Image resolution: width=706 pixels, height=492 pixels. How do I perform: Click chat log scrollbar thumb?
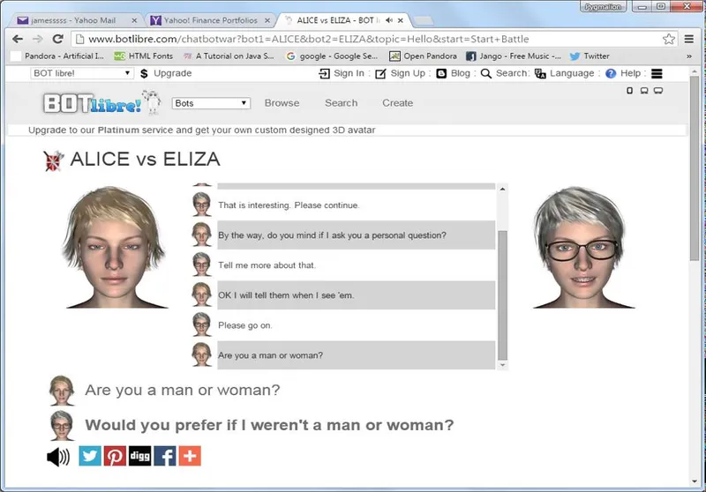click(502, 295)
